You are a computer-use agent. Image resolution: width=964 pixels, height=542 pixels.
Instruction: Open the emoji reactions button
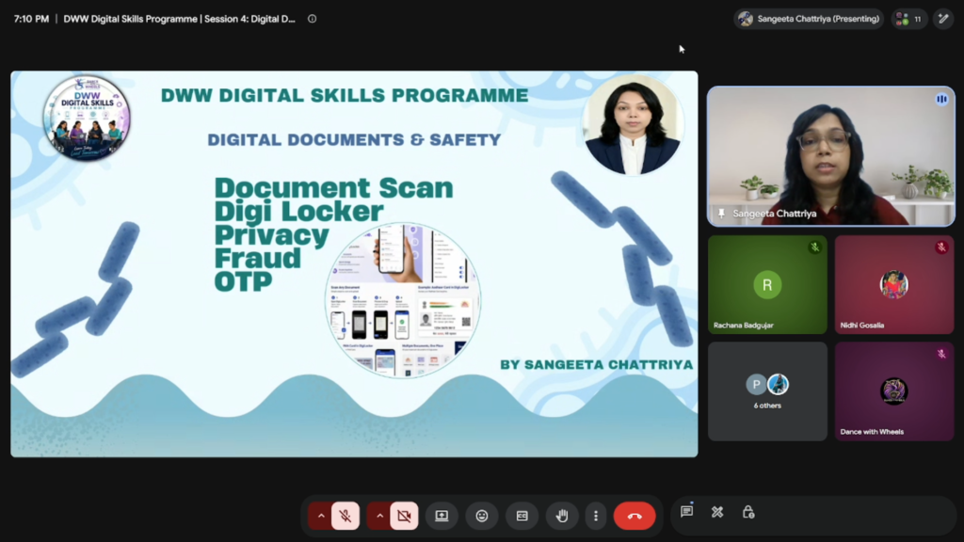(482, 516)
